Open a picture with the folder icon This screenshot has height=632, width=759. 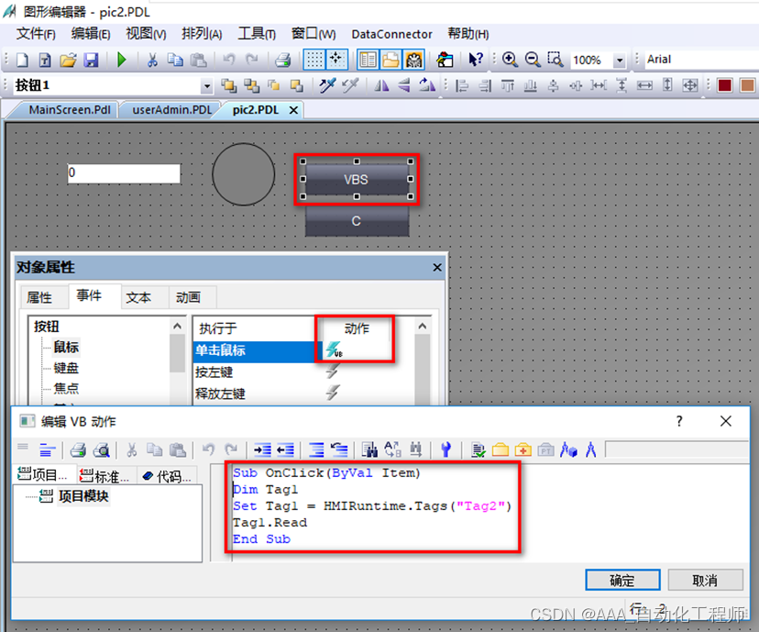(x=68, y=60)
